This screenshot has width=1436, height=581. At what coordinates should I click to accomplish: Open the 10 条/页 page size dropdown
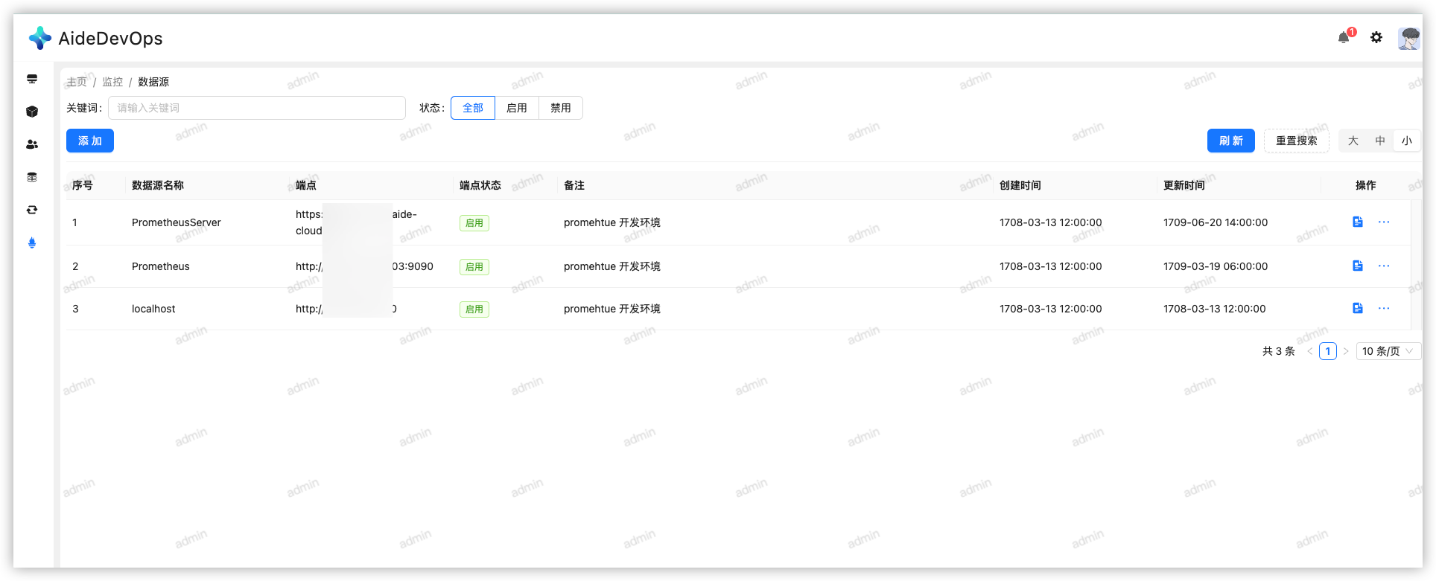pyautogui.click(x=1388, y=351)
